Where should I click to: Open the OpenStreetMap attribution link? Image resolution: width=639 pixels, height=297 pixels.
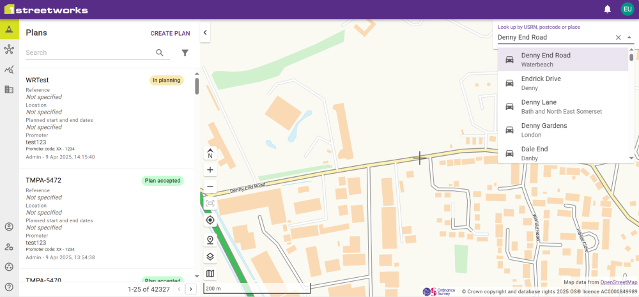click(619, 282)
